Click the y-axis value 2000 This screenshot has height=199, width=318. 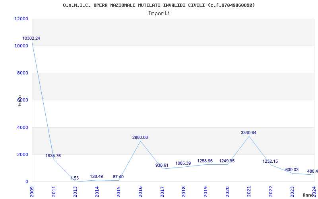[x=22, y=154]
